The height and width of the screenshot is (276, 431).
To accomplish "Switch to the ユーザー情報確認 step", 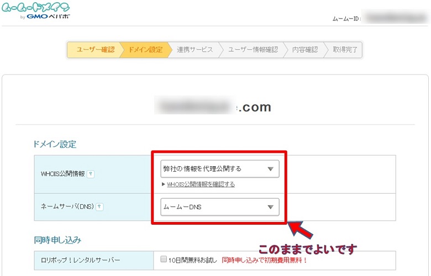I will pyautogui.click(x=253, y=50).
